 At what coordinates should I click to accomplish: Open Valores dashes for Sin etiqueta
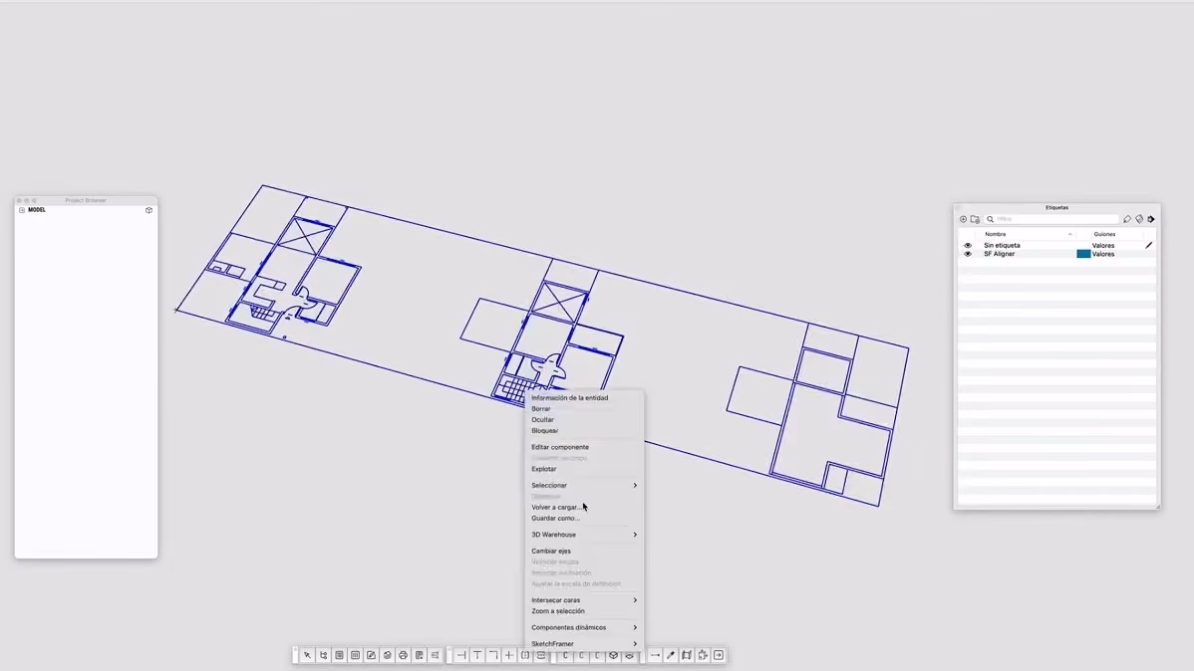[1103, 245]
